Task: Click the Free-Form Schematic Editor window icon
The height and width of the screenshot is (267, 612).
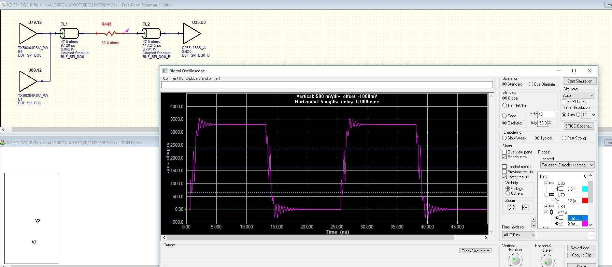Action: click(4, 5)
